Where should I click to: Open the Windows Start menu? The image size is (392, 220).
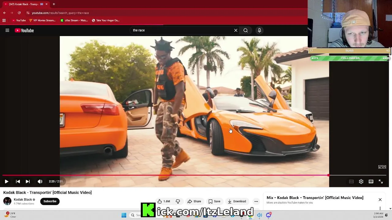(x=124, y=215)
